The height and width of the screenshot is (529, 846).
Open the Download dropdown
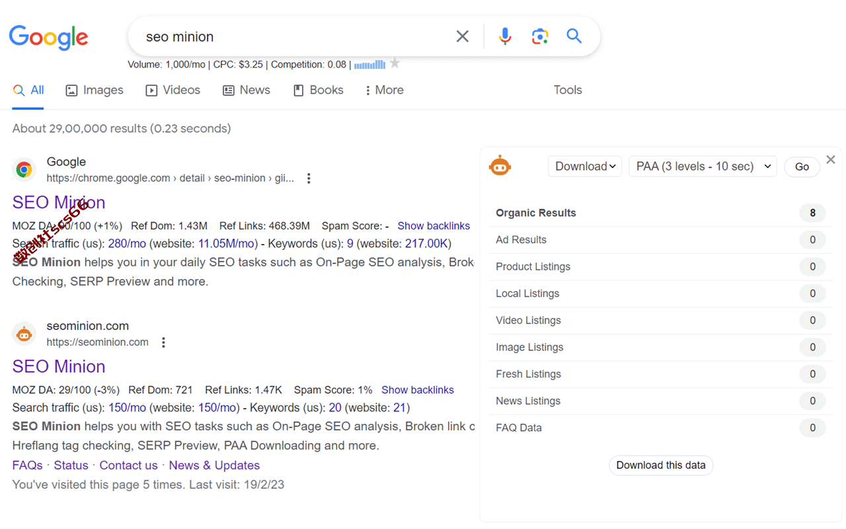pos(585,167)
